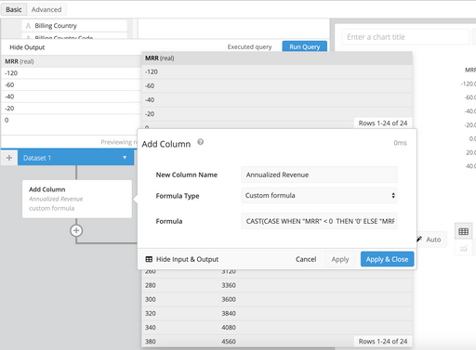Click the chart title input field
Image resolution: width=476 pixels, height=350 pixels.
pyautogui.click(x=405, y=37)
